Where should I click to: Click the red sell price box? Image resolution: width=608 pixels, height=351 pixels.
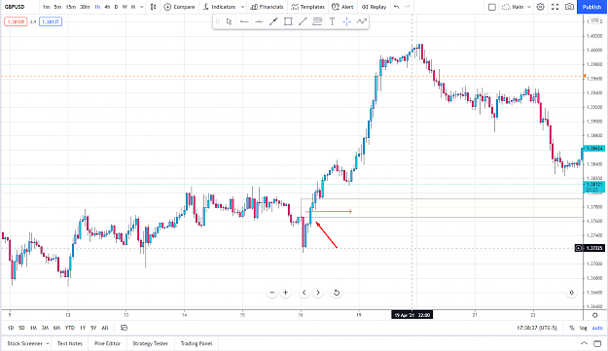click(16, 21)
